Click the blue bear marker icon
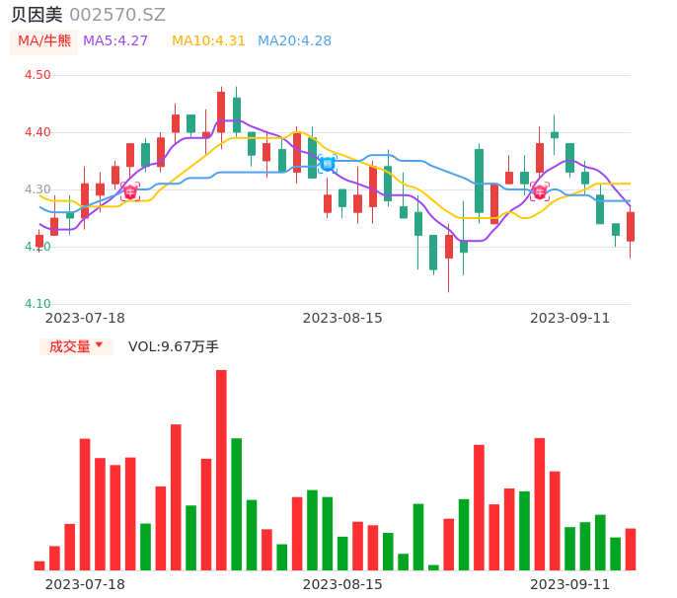 point(327,163)
